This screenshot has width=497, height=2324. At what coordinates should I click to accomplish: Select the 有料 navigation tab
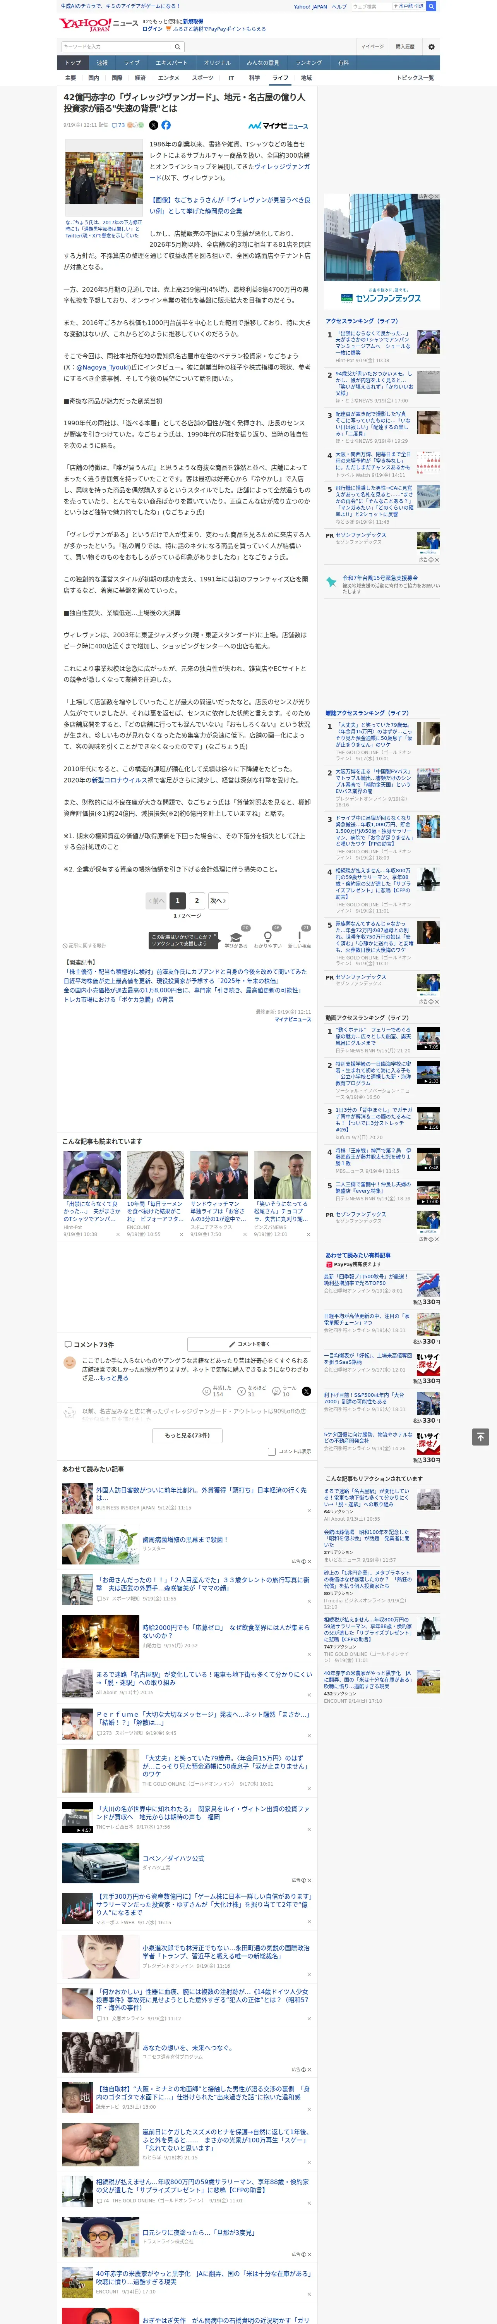(343, 63)
